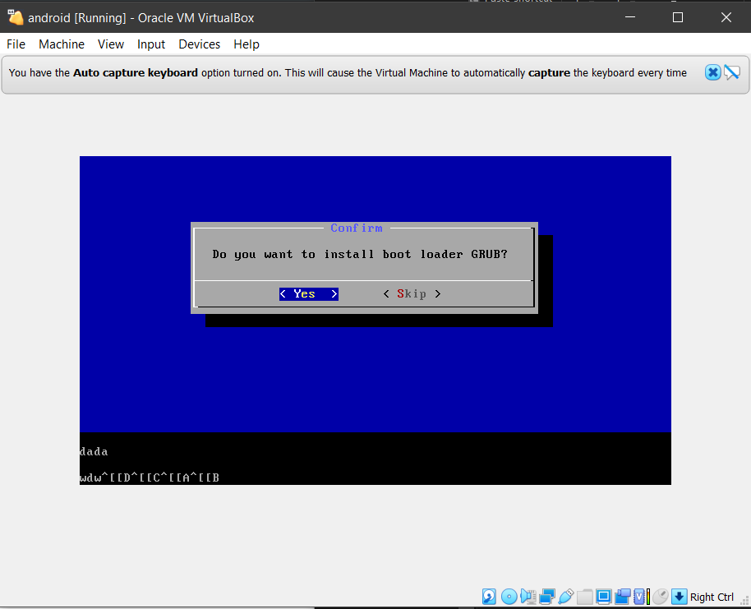The image size is (751, 609).
Task: Click the keyboard capture arrow indicator
Action: click(x=679, y=597)
